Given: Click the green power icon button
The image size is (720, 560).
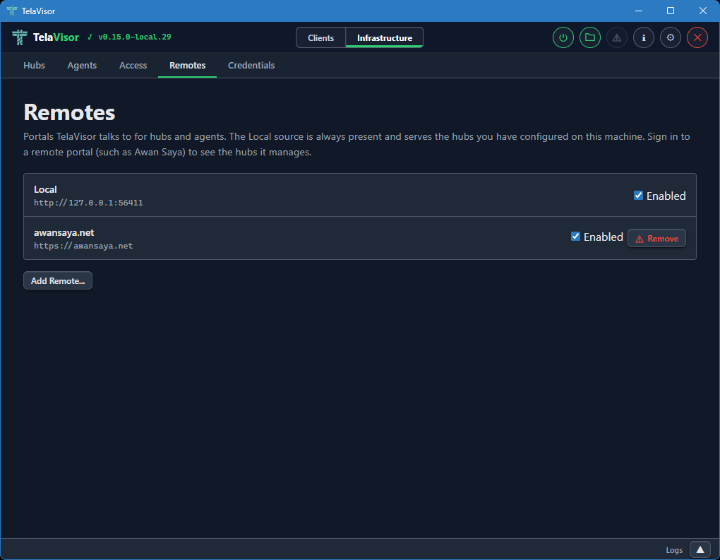Looking at the screenshot, I should (x=563, y=37).
